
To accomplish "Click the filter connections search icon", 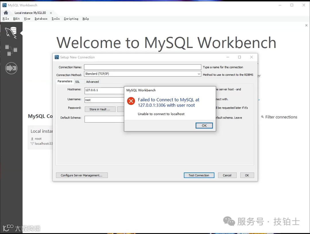I will pyautogui.click(x=262, y=117).
